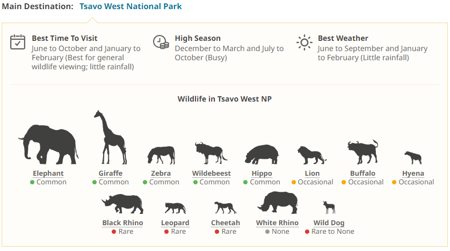
Task: Select the zebra silhouette icon
Action: [x=161, y=155]
